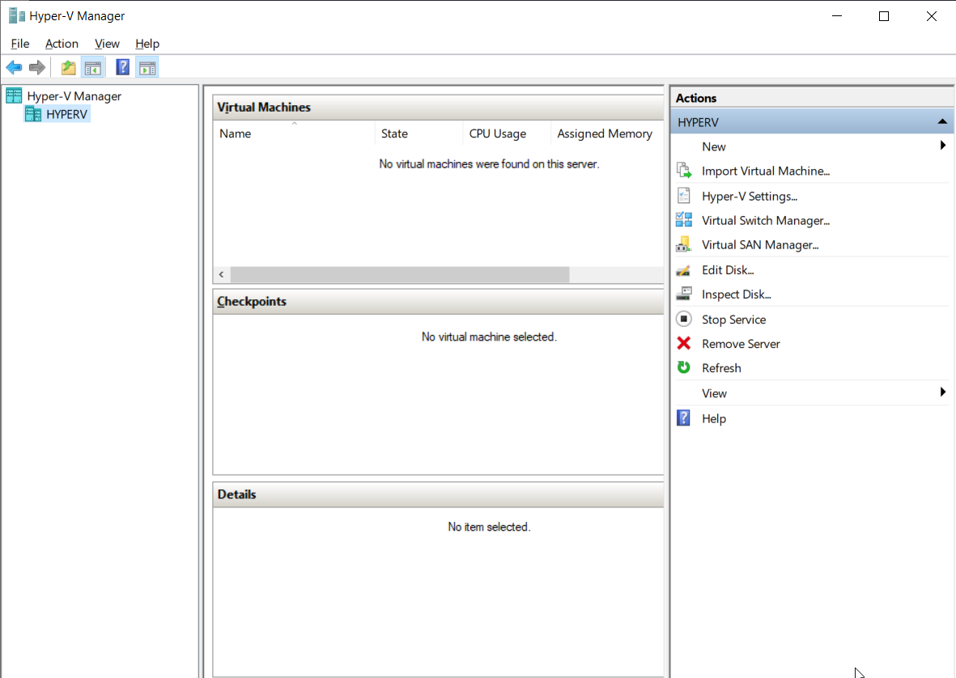Click the blue Help toolbar icon
This screenshot has height=678, width=956.
click(x=123, y=68)
